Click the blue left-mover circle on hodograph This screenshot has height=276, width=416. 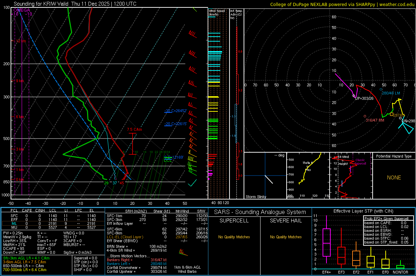point(381,90)
